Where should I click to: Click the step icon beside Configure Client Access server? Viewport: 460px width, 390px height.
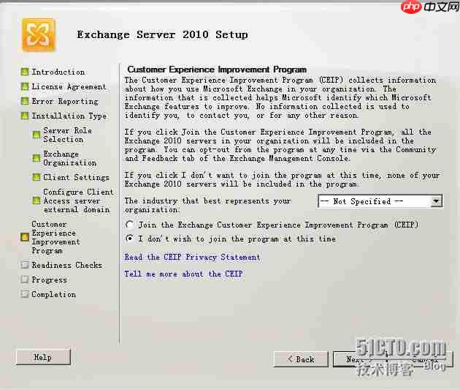(x=37, y=200)
